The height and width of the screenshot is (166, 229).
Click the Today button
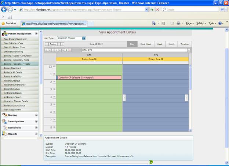point(53,44)
